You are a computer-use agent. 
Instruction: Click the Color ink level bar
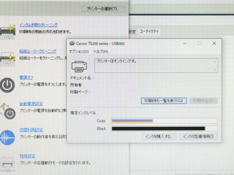click(x=164, y=121)
